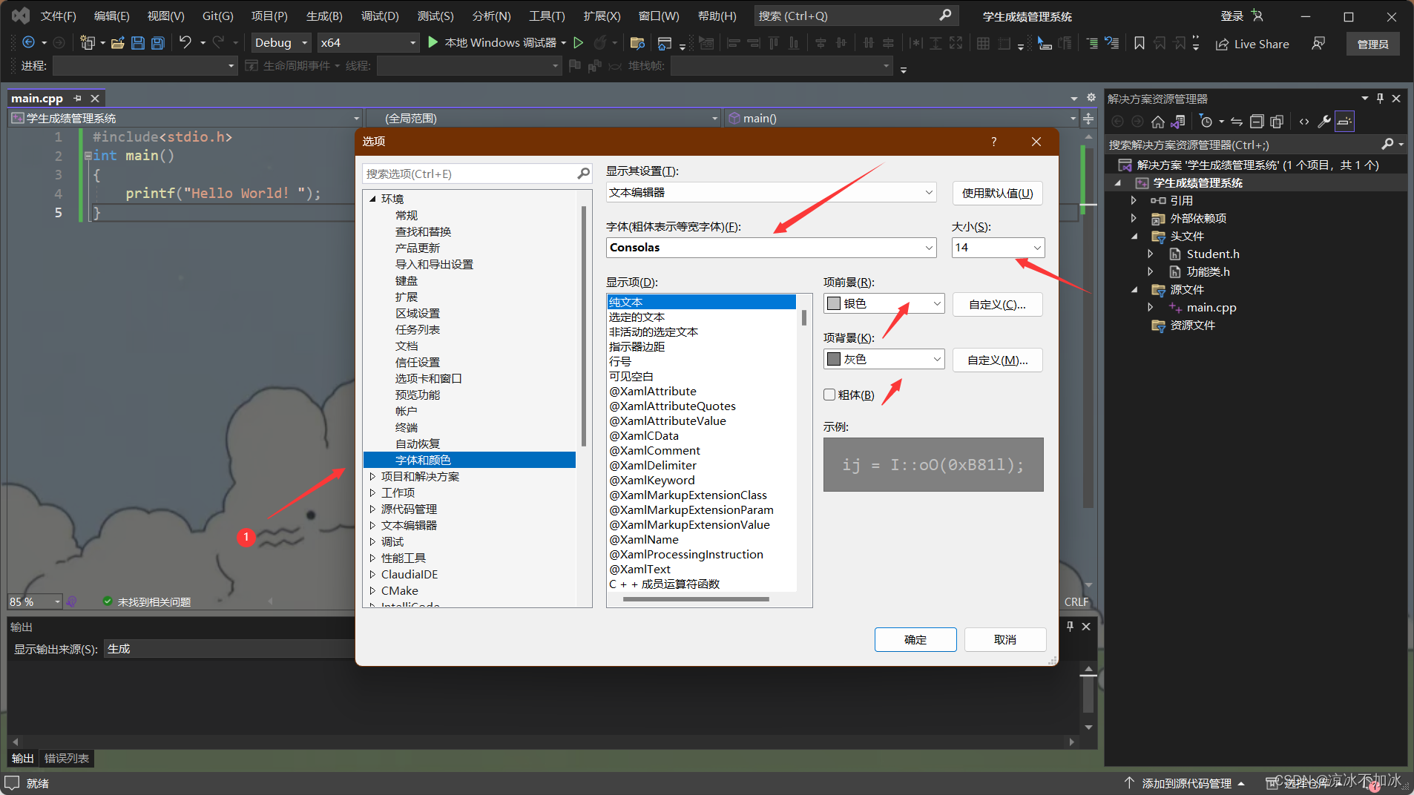Click Show All Files icon in Solution Explorer

coord(1277,122)
